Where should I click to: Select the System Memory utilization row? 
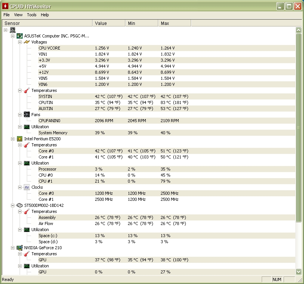click(167, 133)
